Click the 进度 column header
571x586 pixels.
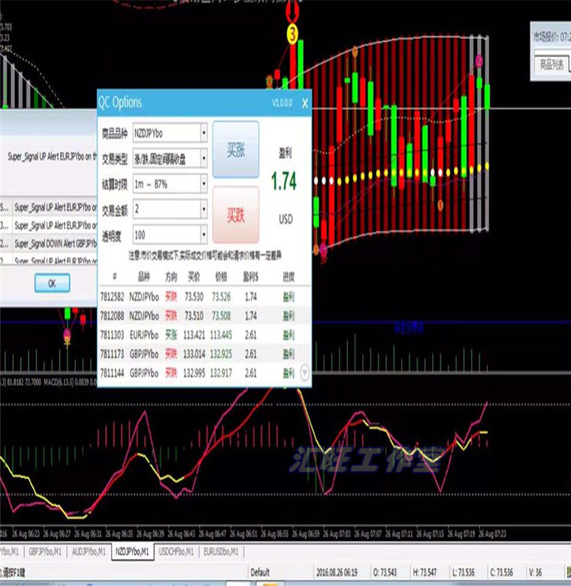pos(289,276)
